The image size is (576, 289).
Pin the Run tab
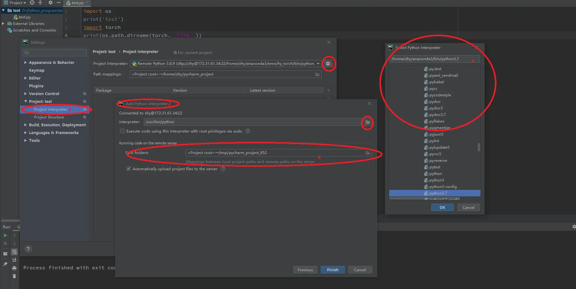(5, 264)
